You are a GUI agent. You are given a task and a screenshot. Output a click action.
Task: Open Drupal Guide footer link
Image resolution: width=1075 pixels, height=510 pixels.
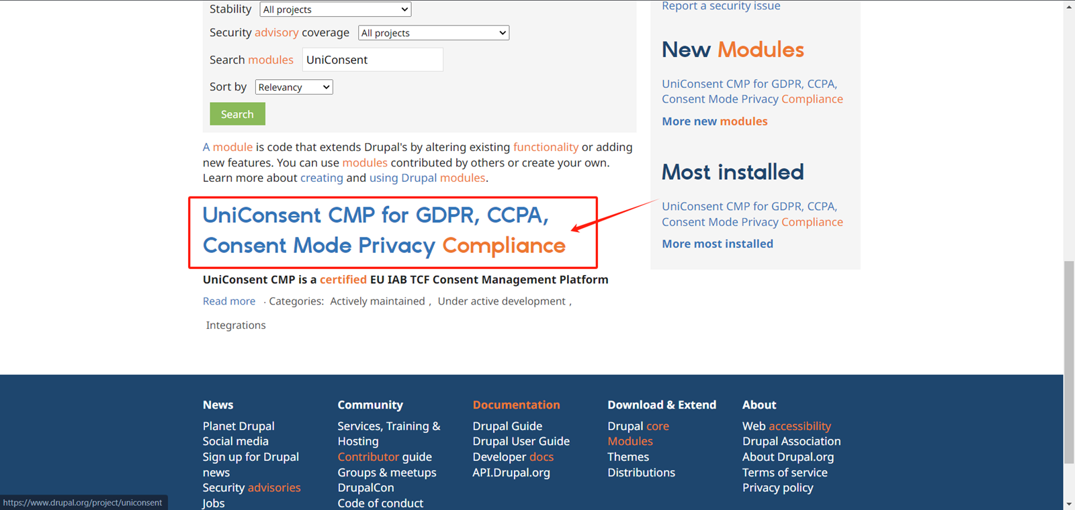(x=507, y=426)
